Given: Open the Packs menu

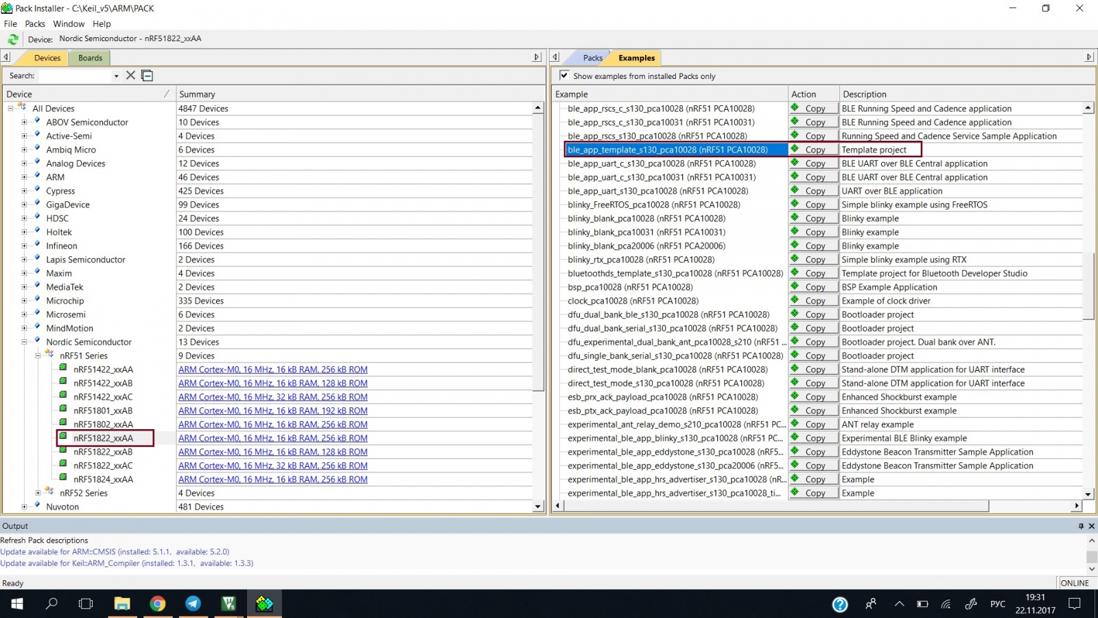Looking at the screenshot, I should 35,23.
